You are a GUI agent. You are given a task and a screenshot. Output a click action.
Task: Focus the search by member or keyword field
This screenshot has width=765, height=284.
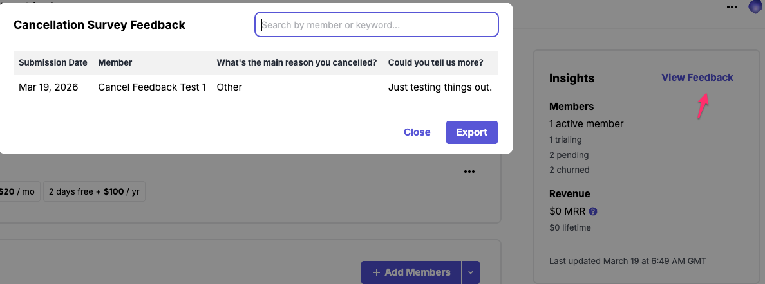tap(377, 25)
